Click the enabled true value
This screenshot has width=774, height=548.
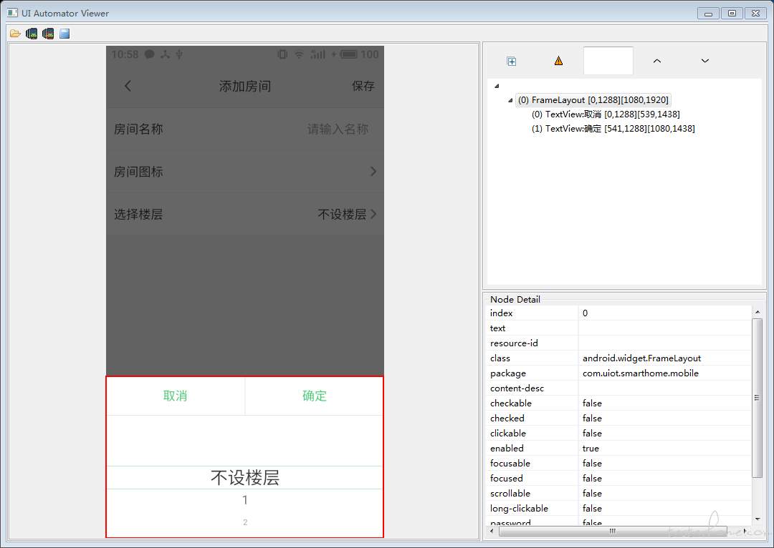pos(591,449)
